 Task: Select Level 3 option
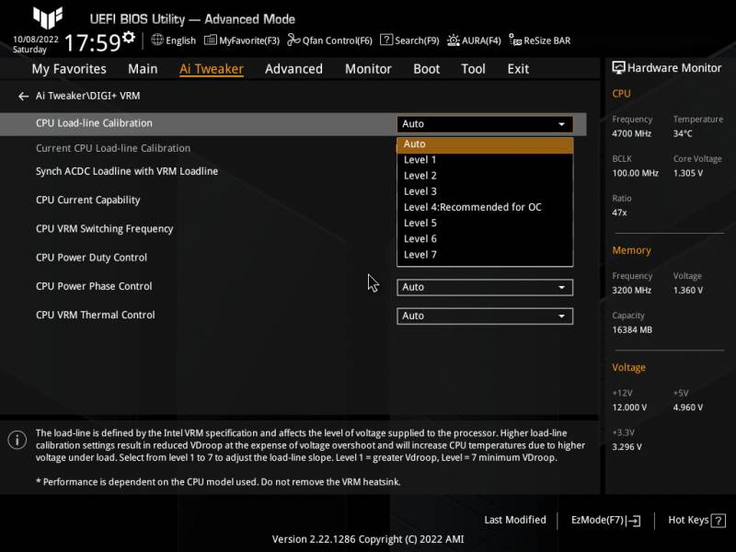coord(485,191)
